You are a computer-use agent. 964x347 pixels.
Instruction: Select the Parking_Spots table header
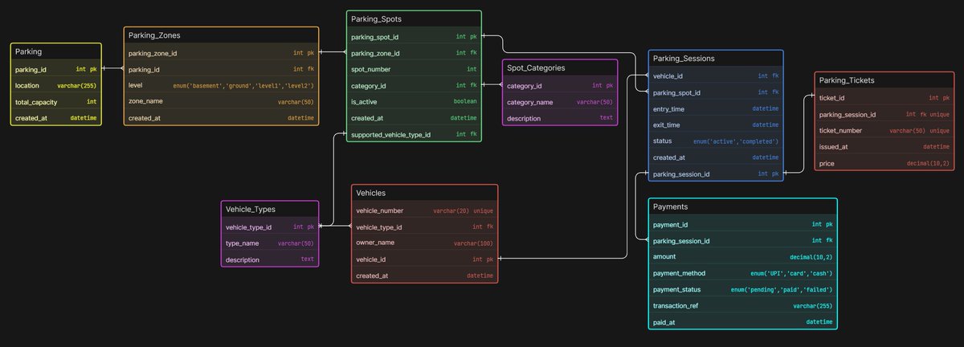415,19
